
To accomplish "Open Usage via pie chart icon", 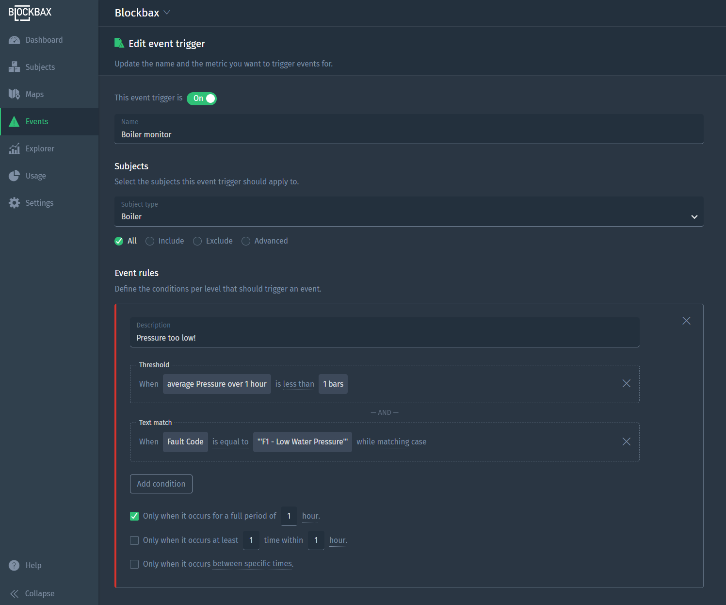I will 14,176.
